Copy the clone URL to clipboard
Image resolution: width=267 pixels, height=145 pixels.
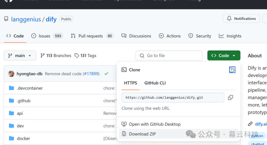(230, 98)
